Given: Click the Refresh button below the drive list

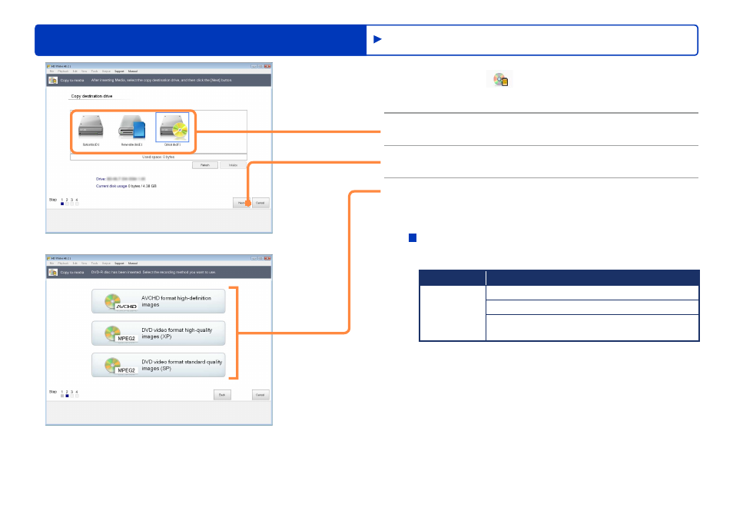Looking at the screenshot, I should pos(204,165).
